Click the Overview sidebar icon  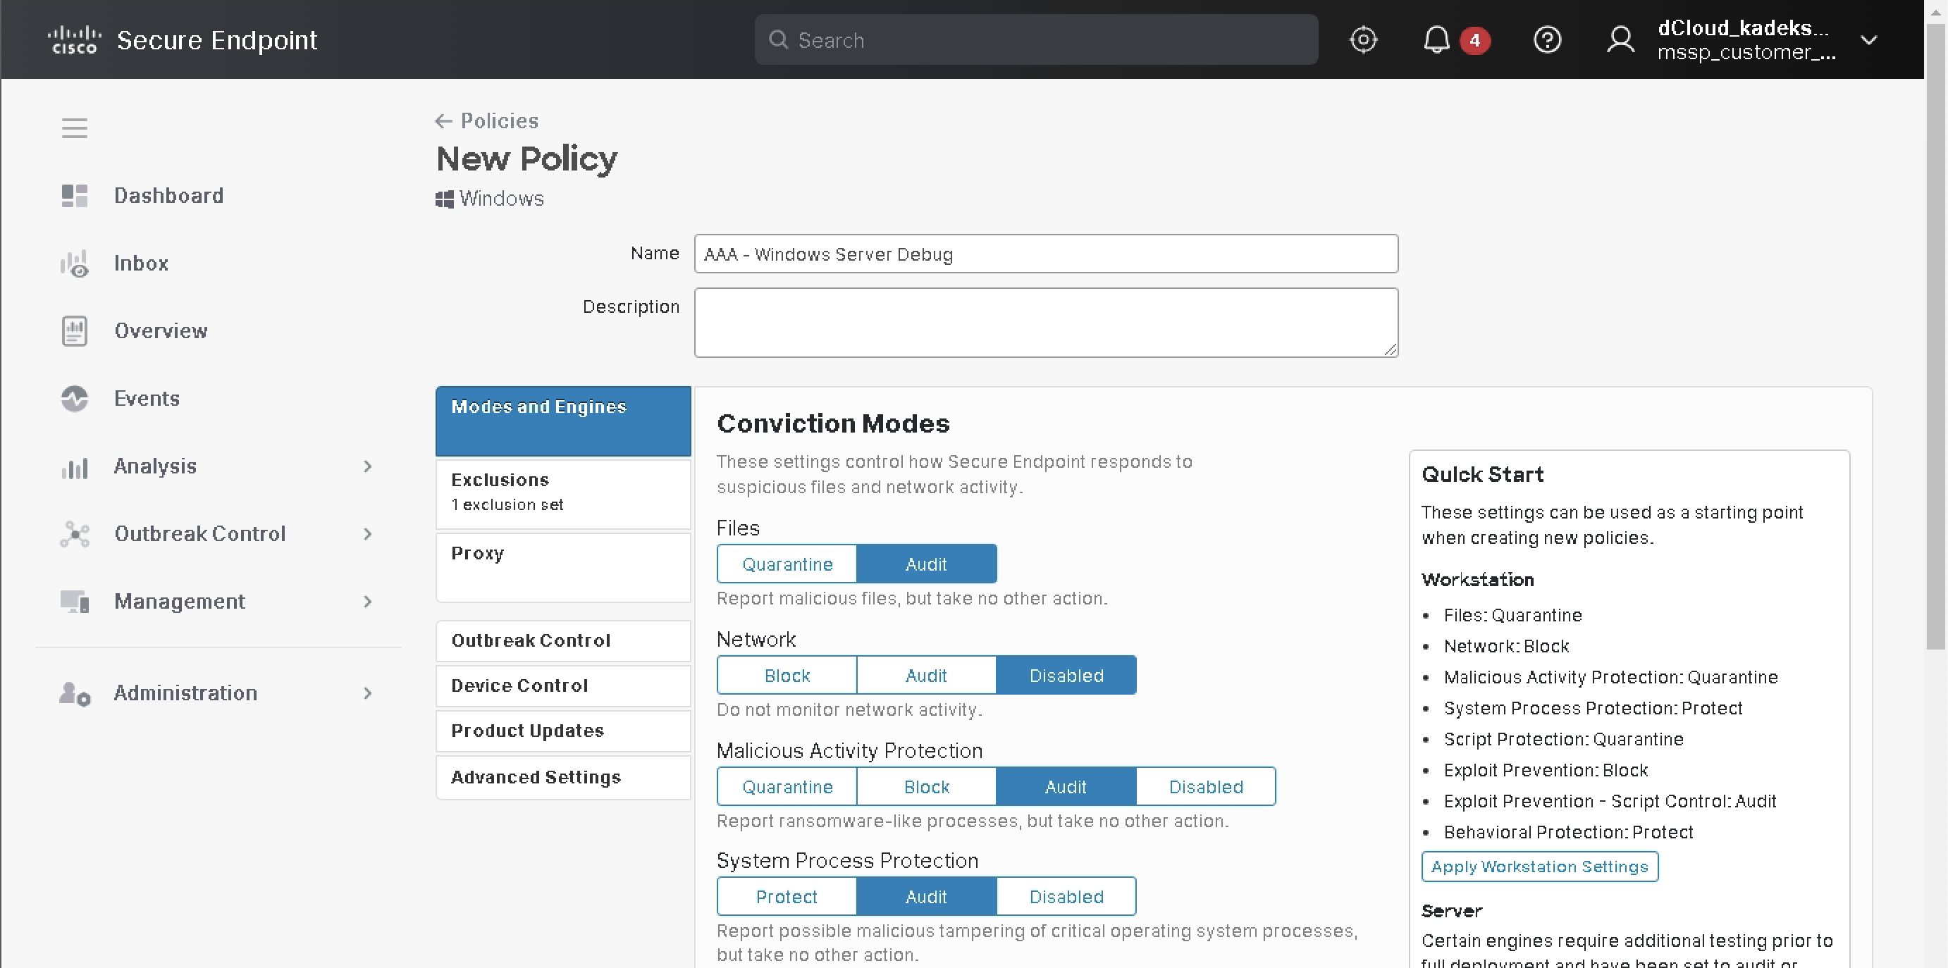point(74,331)
